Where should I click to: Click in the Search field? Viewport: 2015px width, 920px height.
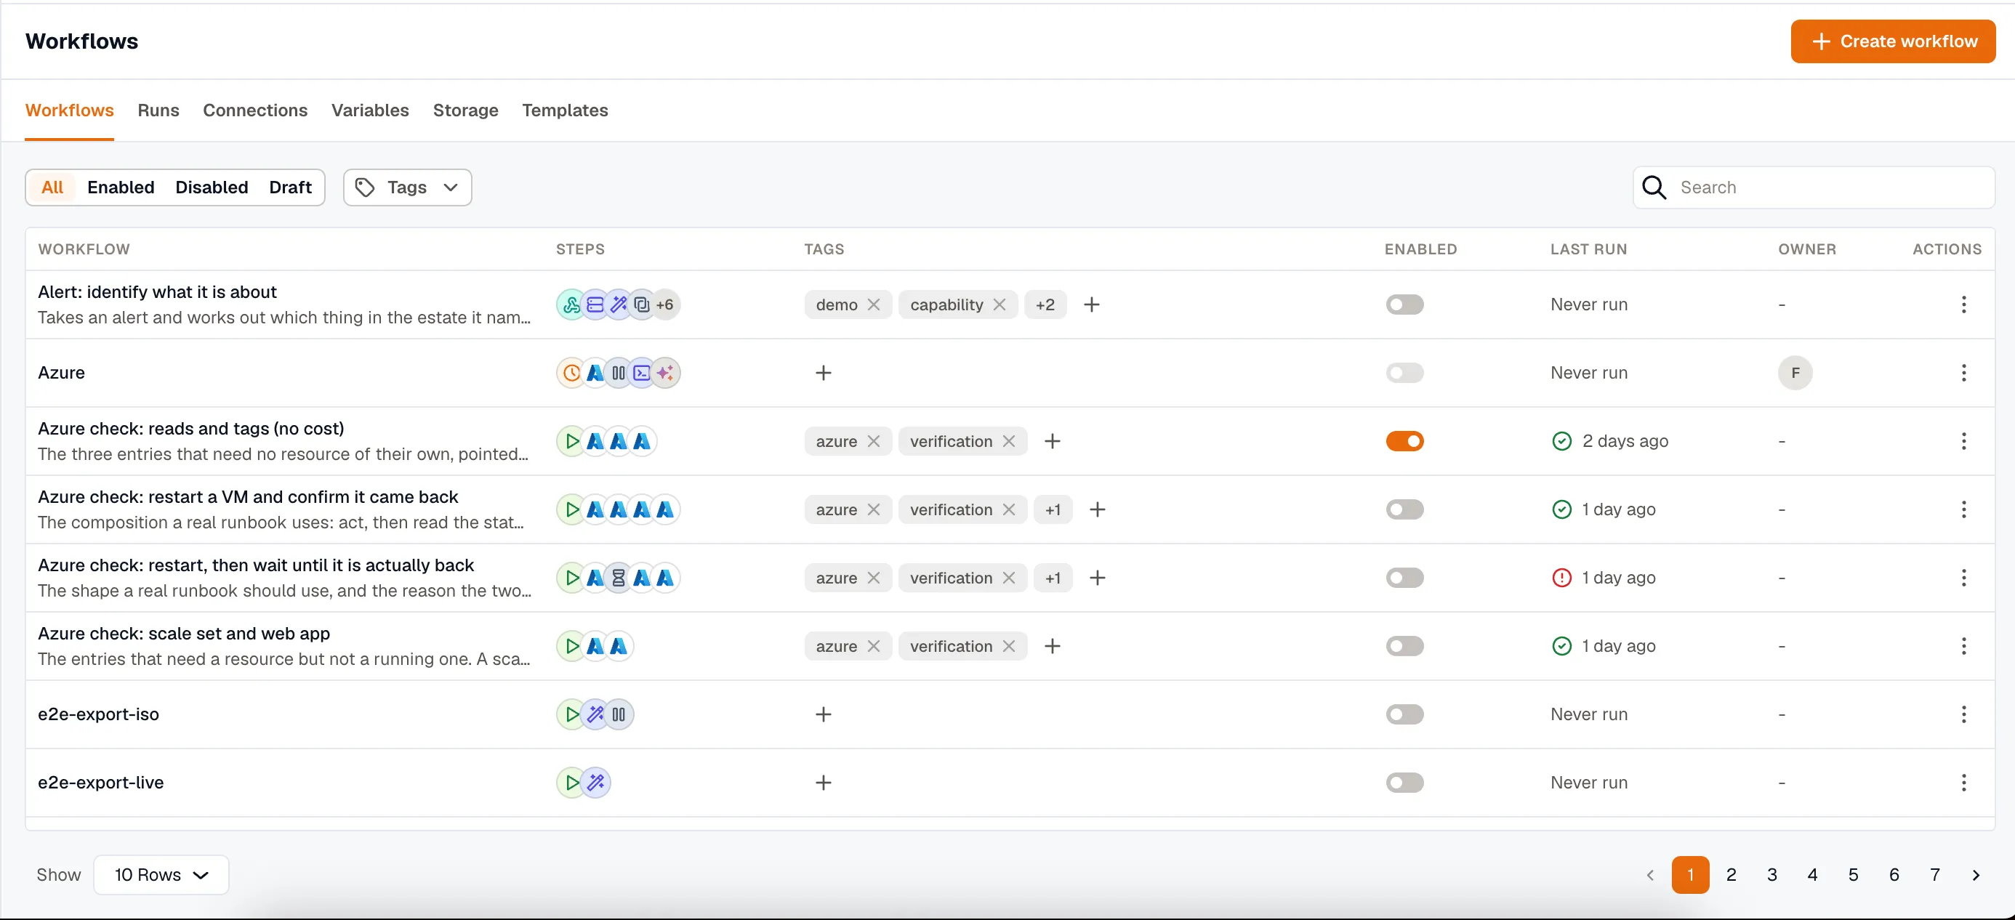tap(1813, 187)
